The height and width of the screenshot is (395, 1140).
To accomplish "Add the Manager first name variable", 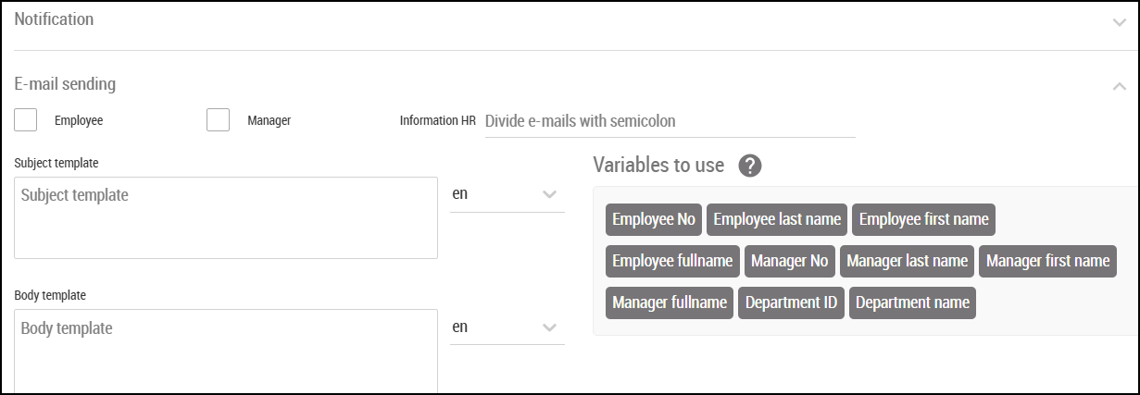I will pyautogui.click(x=1047, y=261).
